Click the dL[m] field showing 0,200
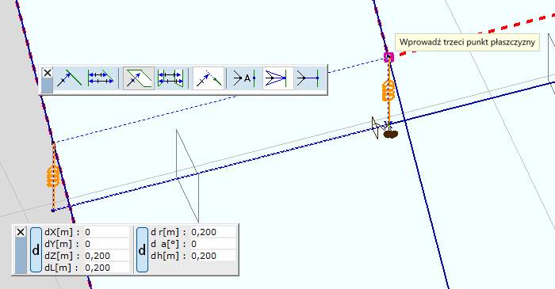Image resolution: width=555 pixels, height=289 pixels. (x=106, y=268)
